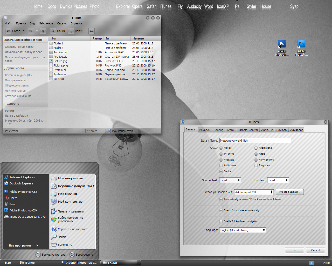The height and width of the screenshot is (266, 332).
Task: Enable the Applications checkbox
Action: coord(256,148)
